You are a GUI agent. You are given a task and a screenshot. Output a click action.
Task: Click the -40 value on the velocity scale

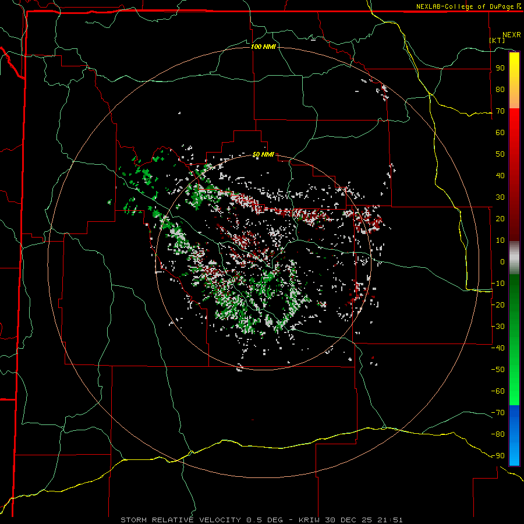pos(498,348)
